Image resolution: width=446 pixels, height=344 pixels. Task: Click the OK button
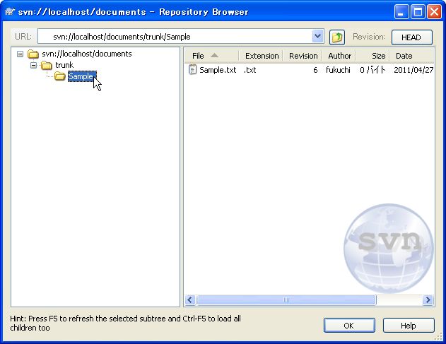(x=349, y=326)
